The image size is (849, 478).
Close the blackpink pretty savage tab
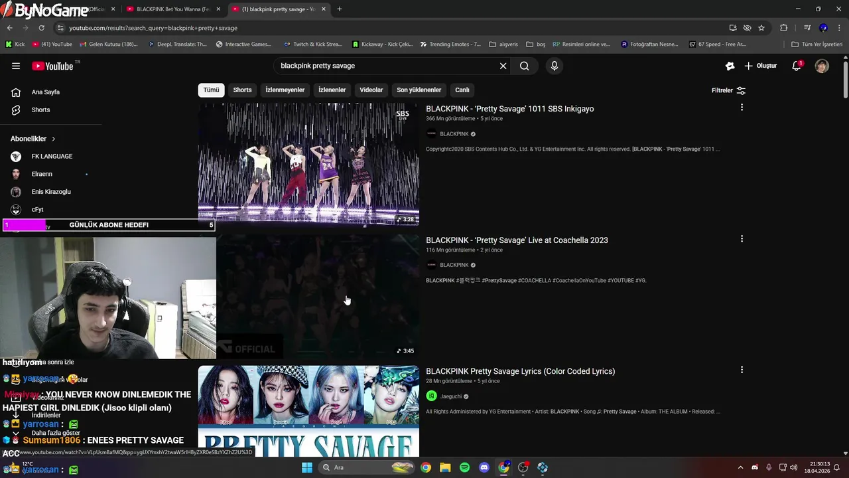tap(324, 9)
